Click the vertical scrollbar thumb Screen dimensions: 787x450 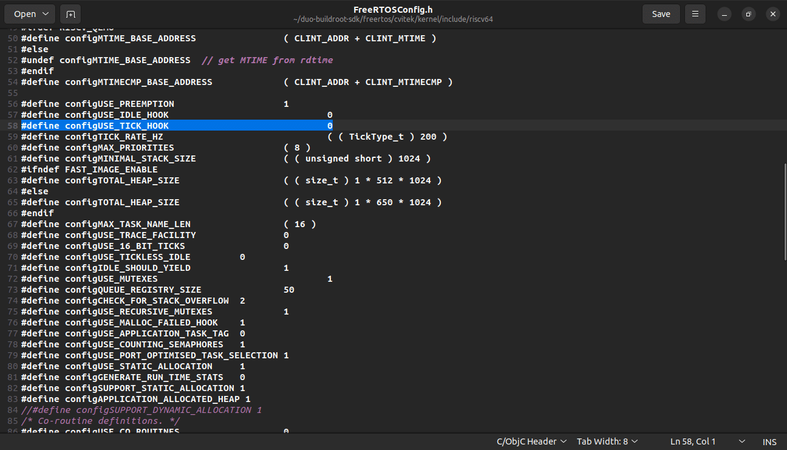784,213
